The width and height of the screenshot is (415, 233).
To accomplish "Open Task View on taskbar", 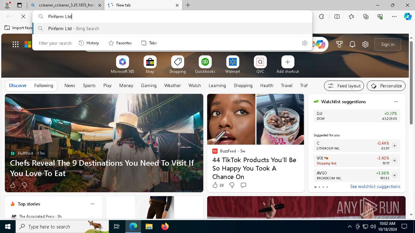I will click(117, 227).
